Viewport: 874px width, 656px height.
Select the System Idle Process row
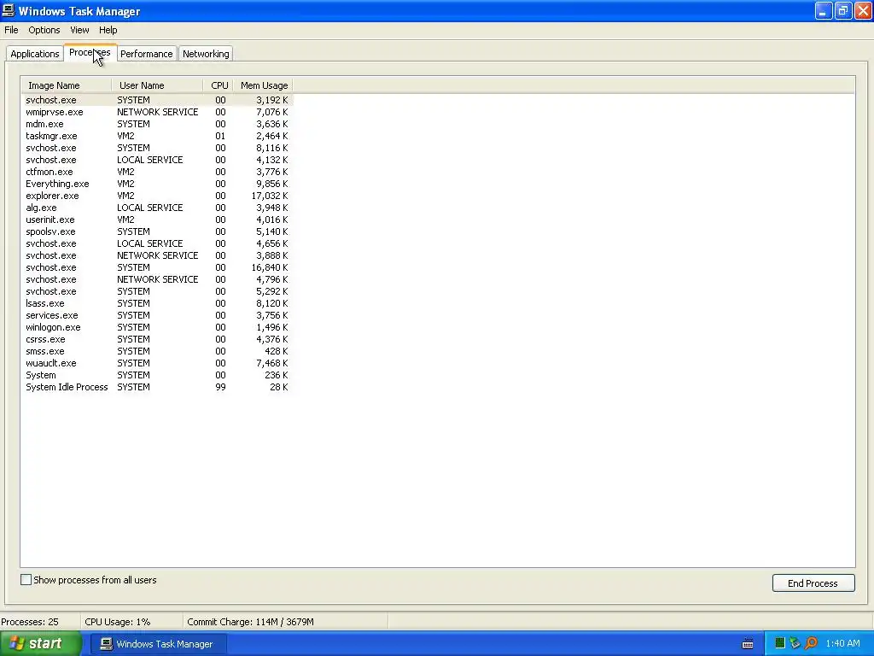point(158,387)
